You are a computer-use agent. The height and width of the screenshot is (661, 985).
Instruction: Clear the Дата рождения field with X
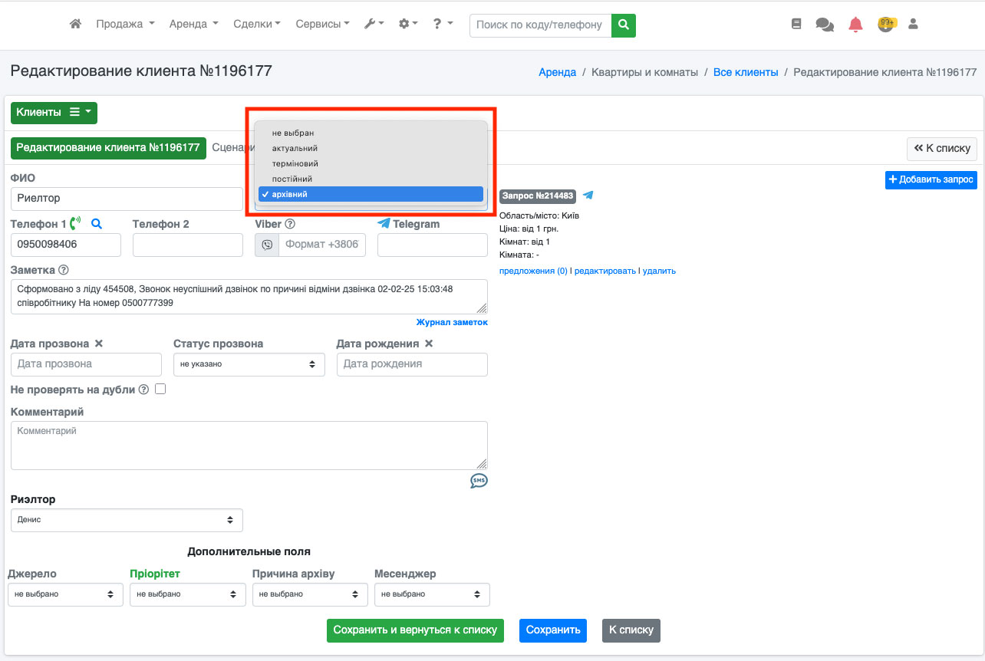pos(429,344)
